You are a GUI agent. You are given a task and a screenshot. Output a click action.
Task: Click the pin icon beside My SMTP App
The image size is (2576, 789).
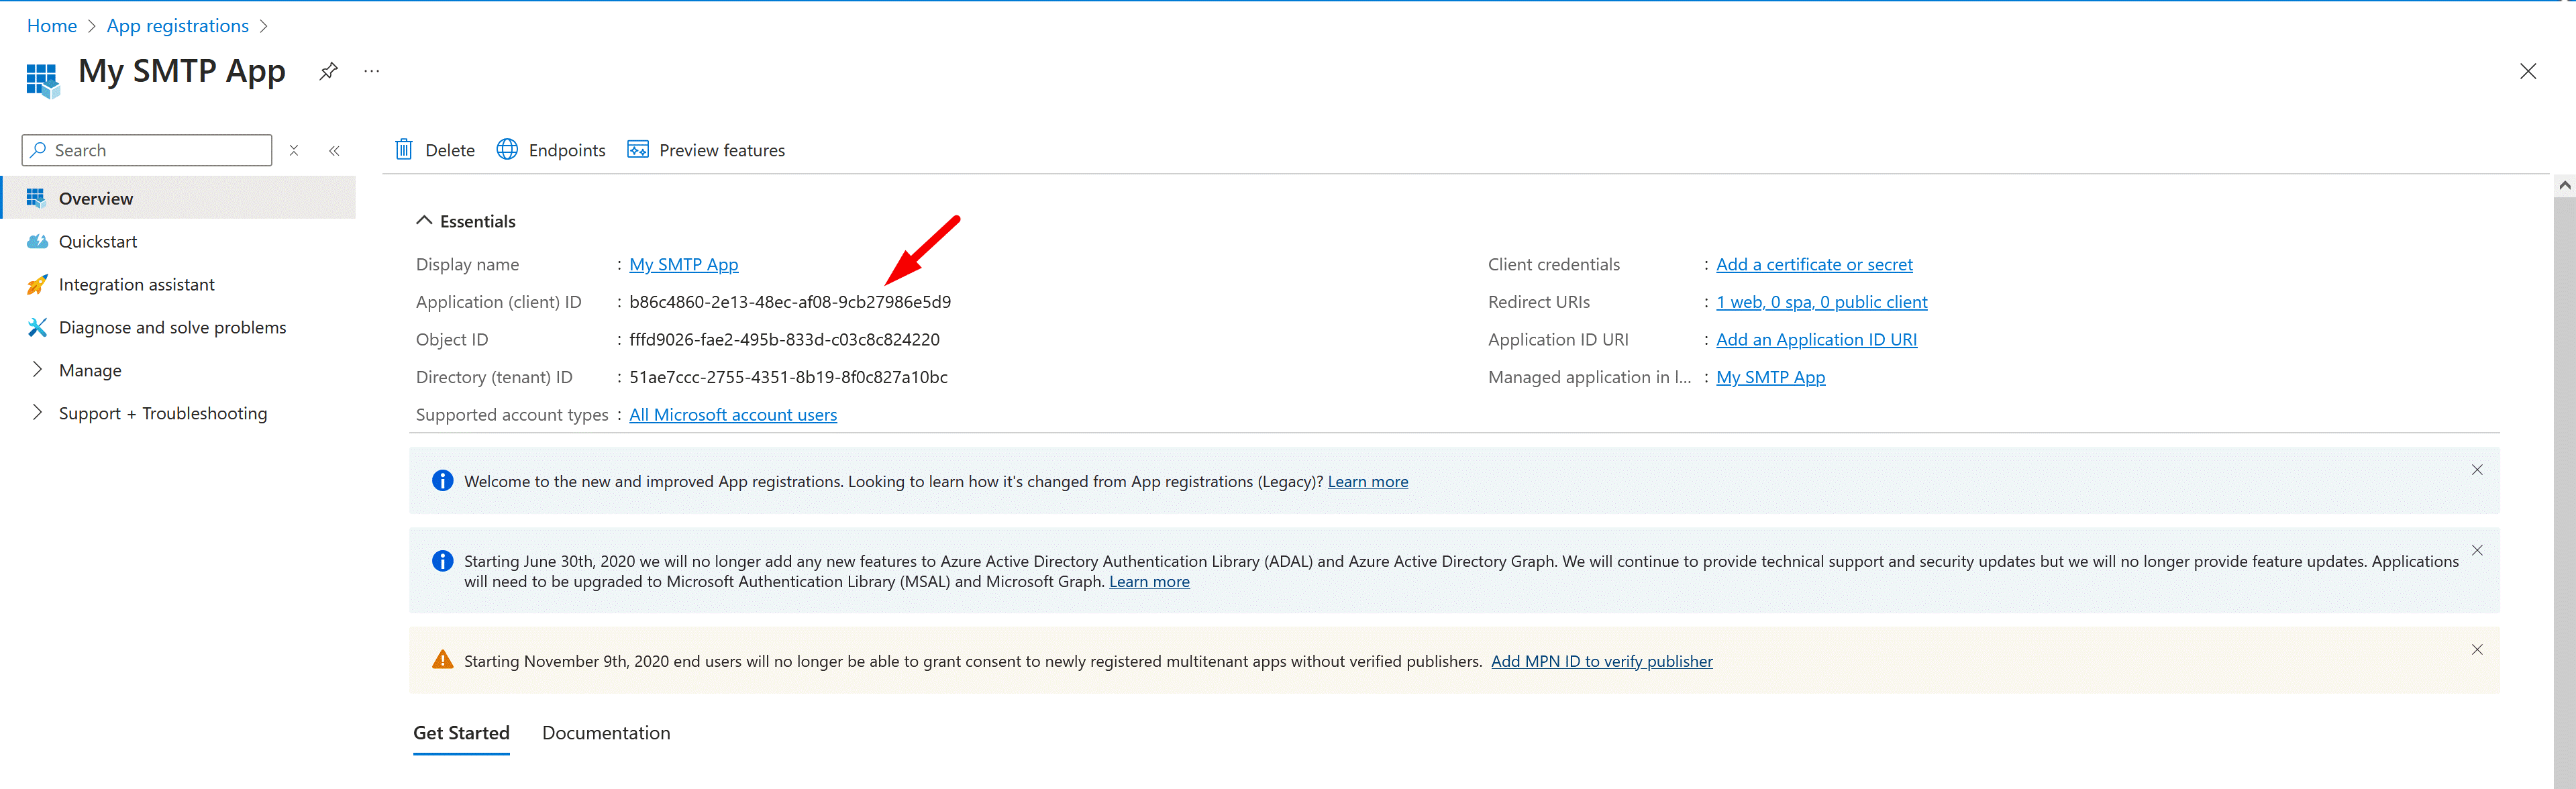(x=328, y=71)
